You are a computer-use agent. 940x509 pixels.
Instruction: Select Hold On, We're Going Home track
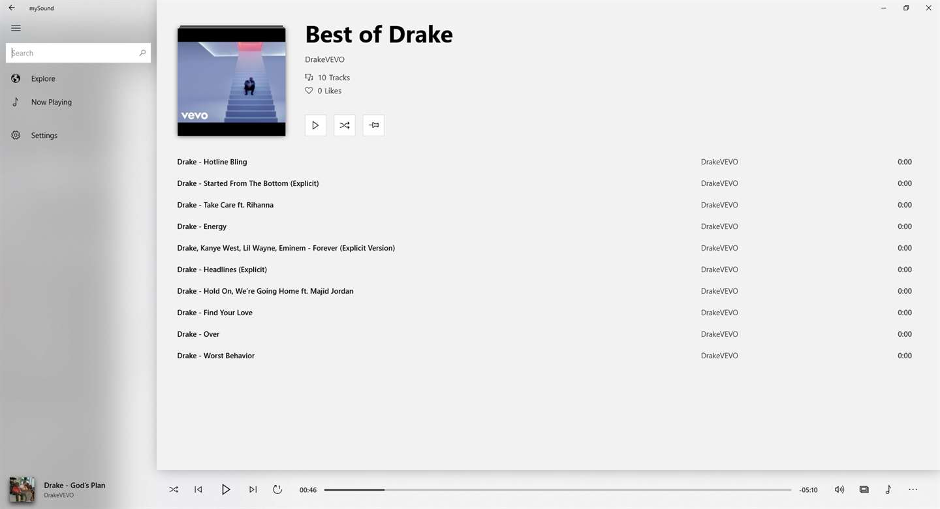click(265, 291)
